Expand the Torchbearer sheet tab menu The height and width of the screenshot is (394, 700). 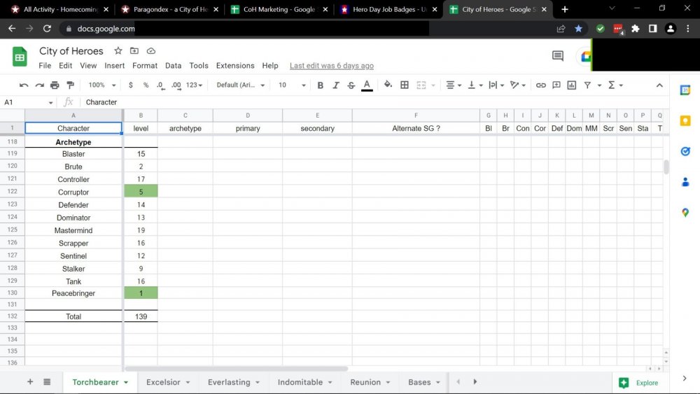(x=126, y=383)
